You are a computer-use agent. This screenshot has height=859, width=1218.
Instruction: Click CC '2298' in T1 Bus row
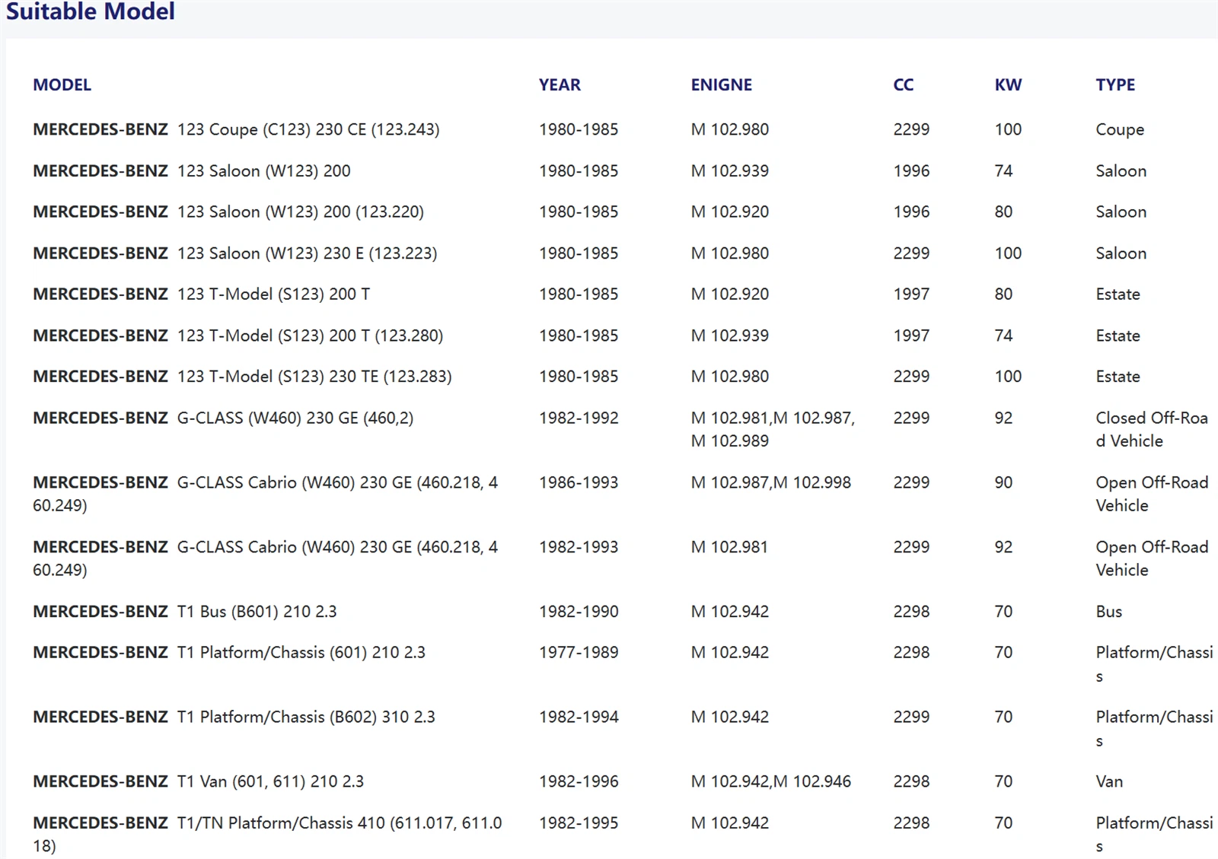911,612
